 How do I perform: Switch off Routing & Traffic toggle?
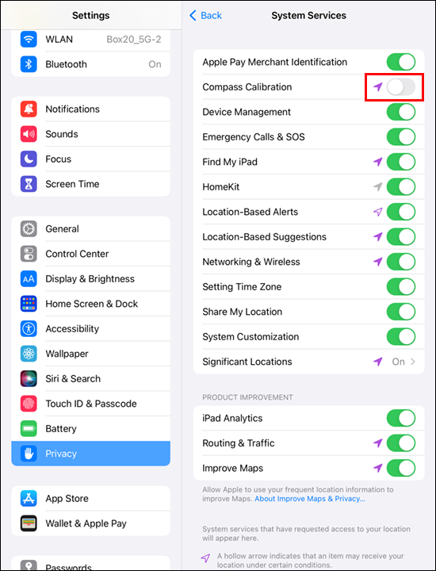click(400, 443)
